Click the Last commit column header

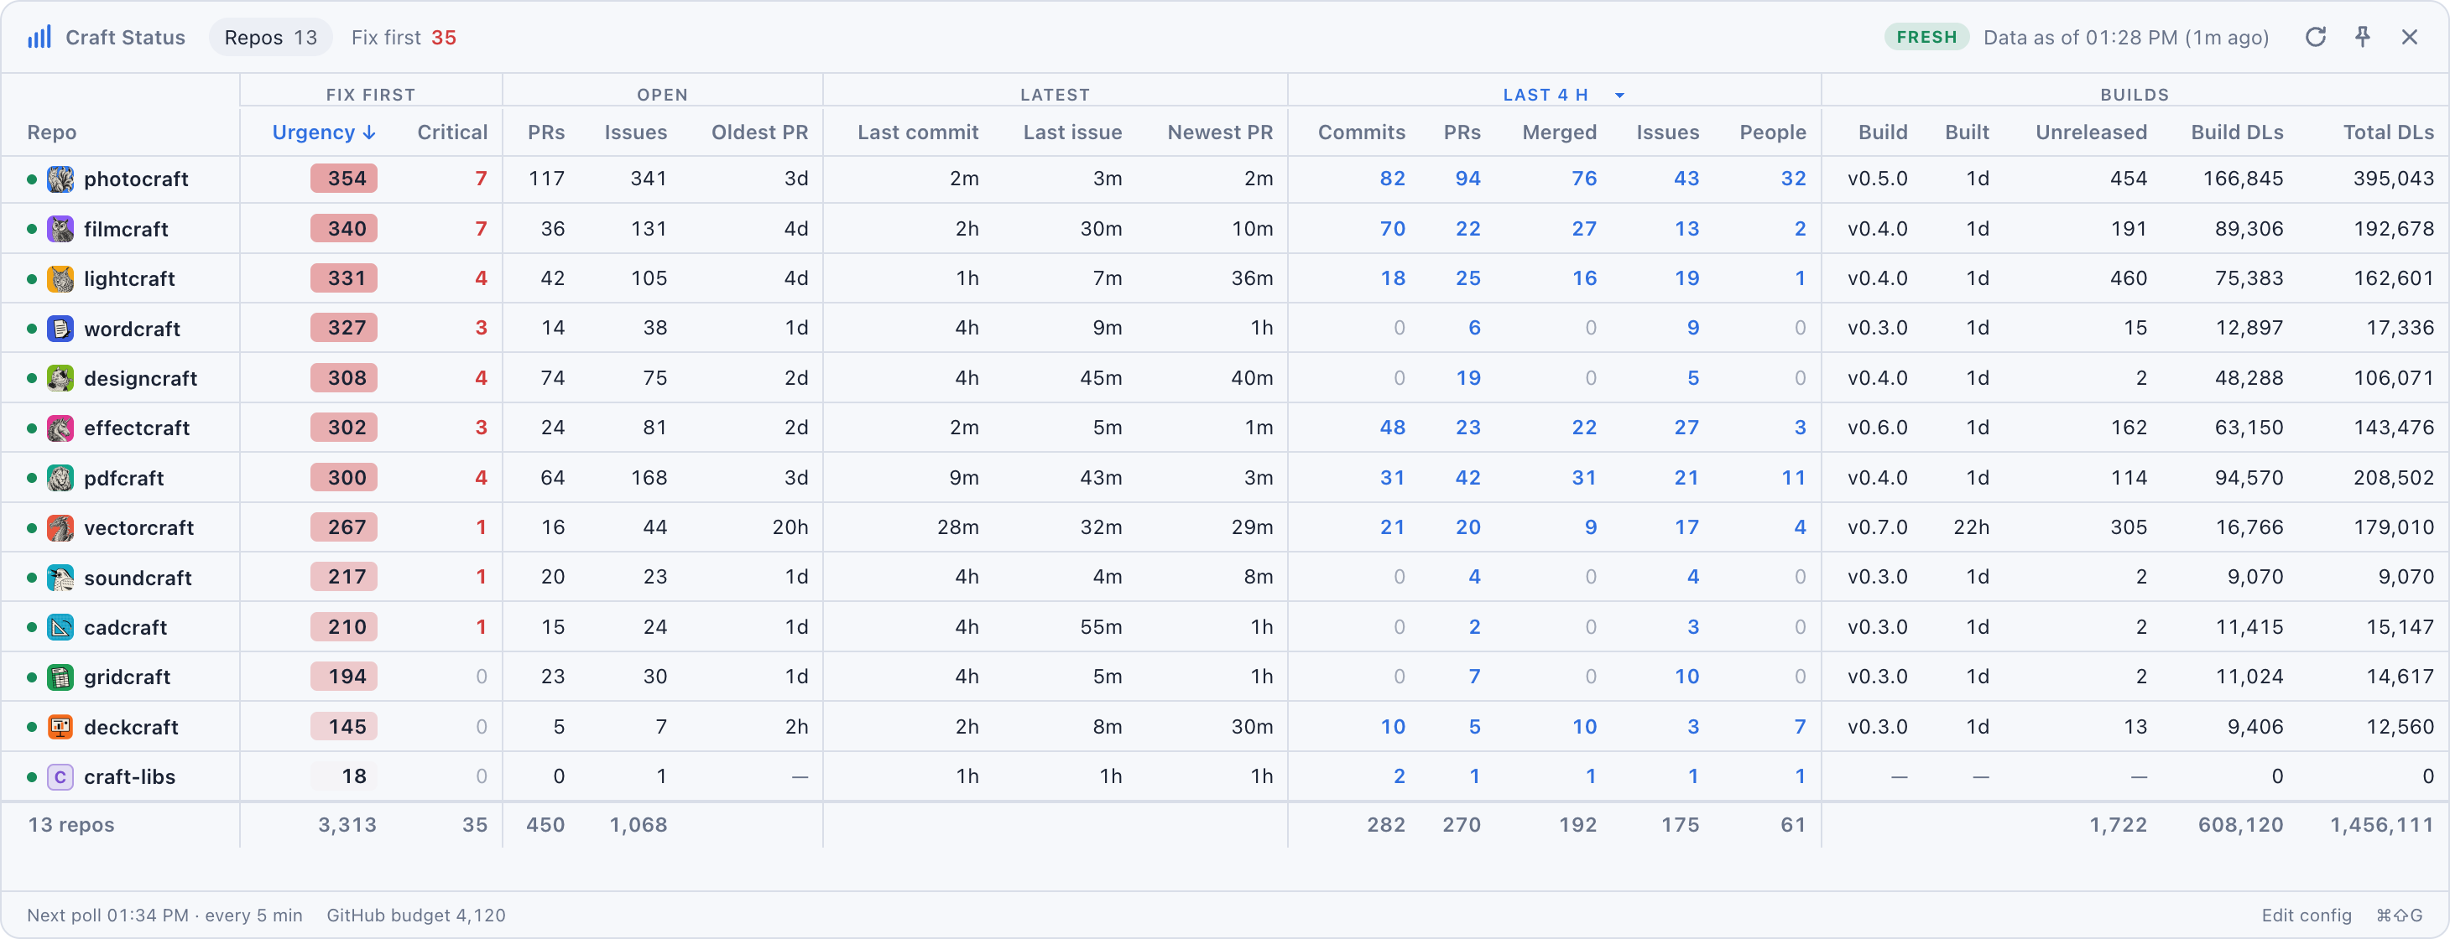tap(917, 132)
